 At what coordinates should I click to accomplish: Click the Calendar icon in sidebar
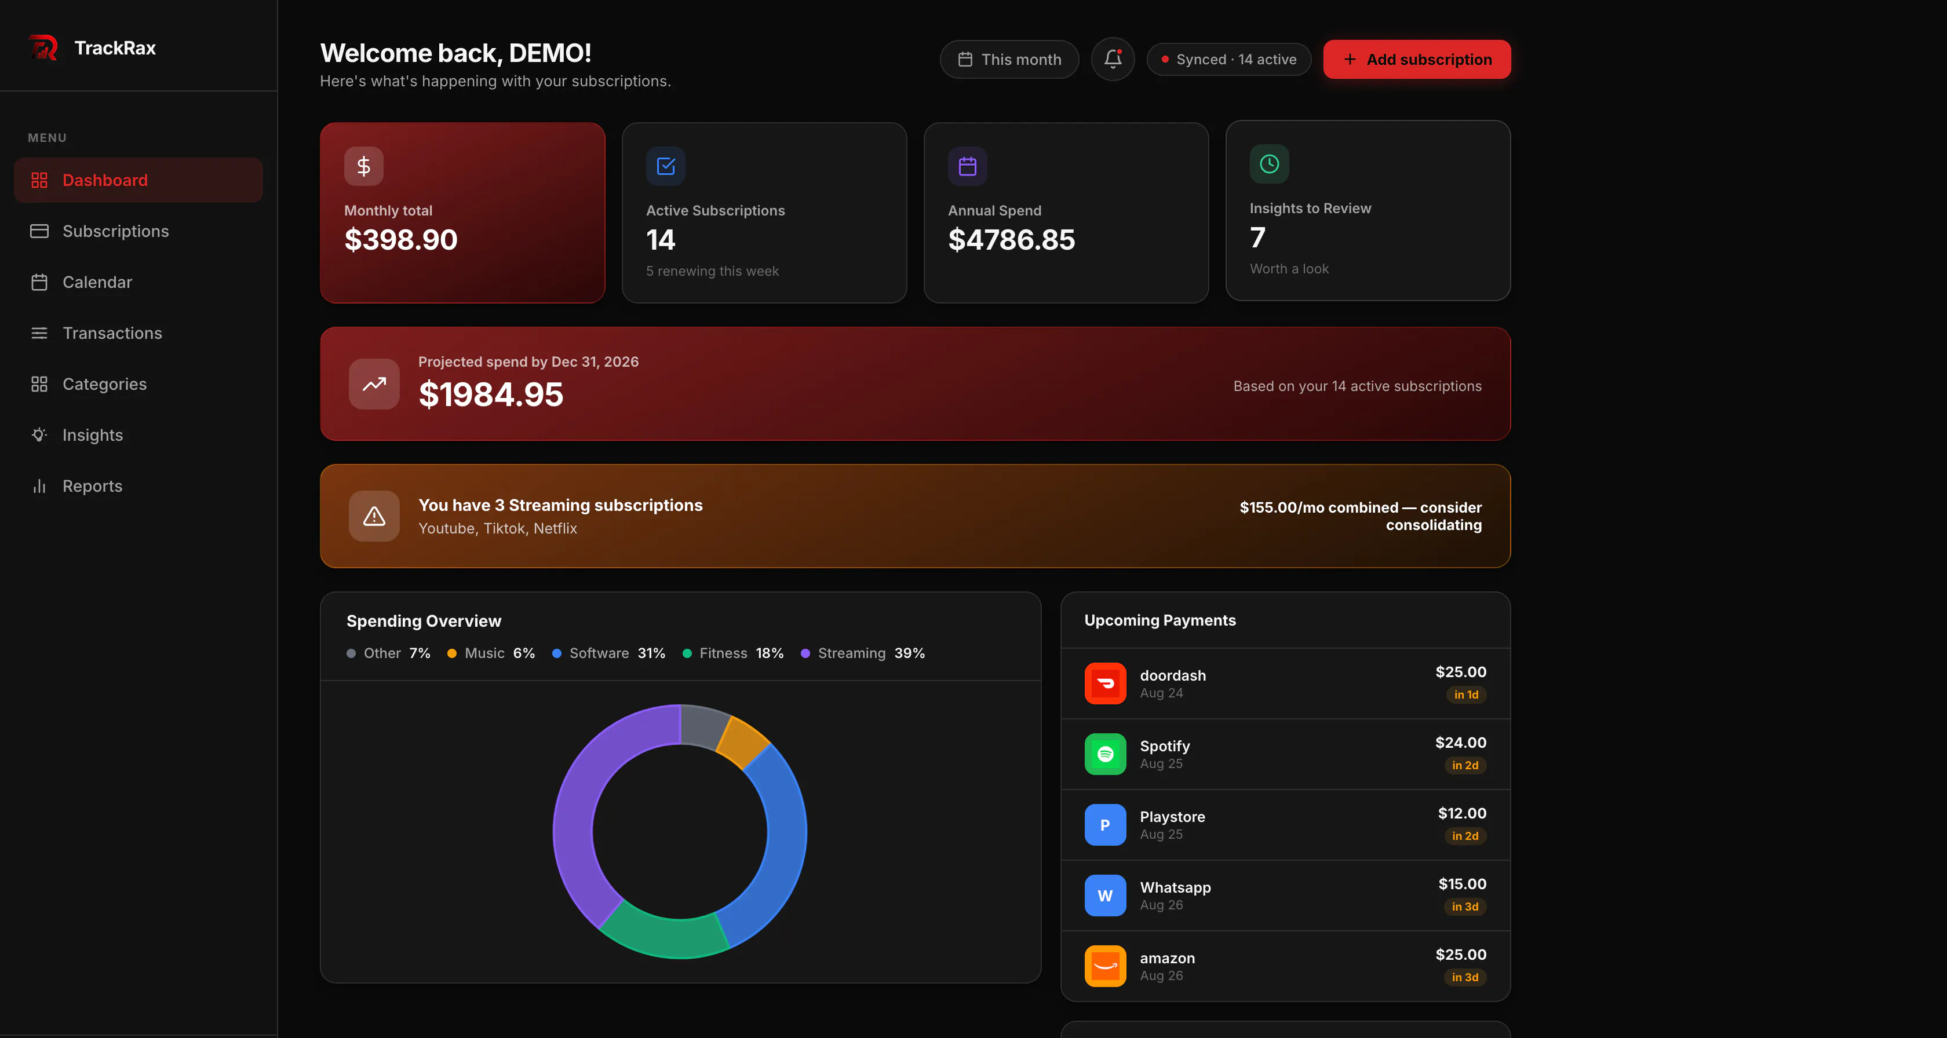pos(39,282)
